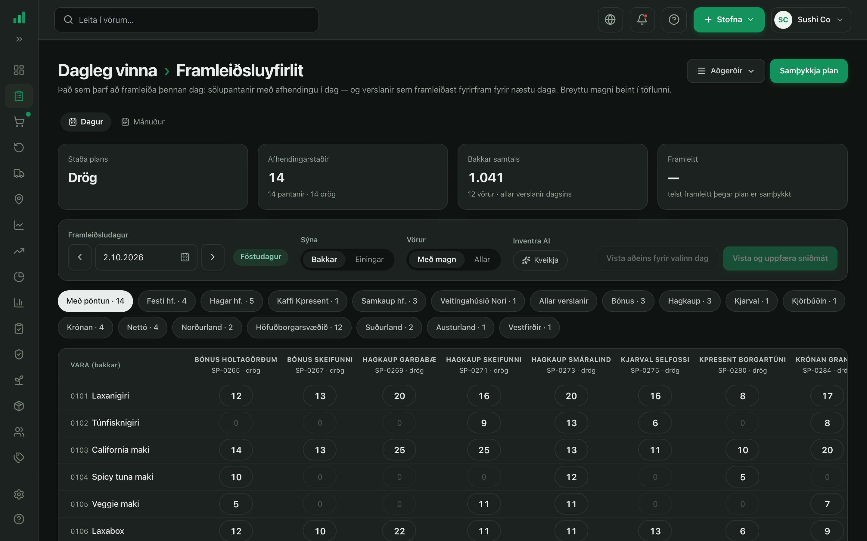Click the search field Leita í vörum
Image resolution: width=867 pixels, height=541 pixels.
click(x=186, y=20)
